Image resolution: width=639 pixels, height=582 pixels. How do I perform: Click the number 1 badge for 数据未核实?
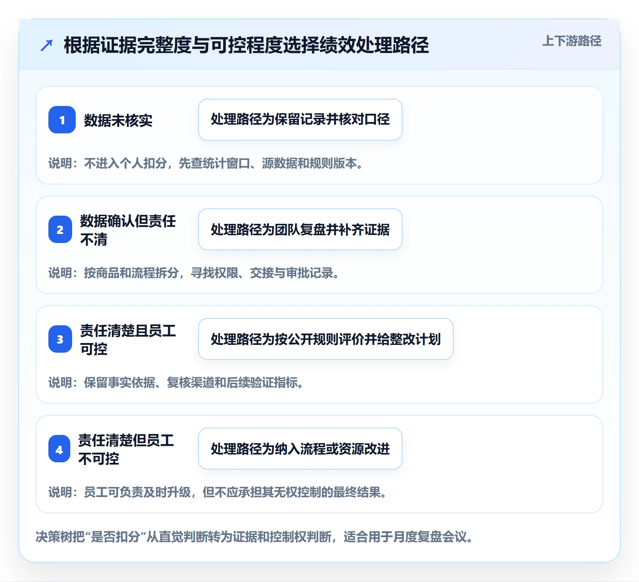pos(62,120)
